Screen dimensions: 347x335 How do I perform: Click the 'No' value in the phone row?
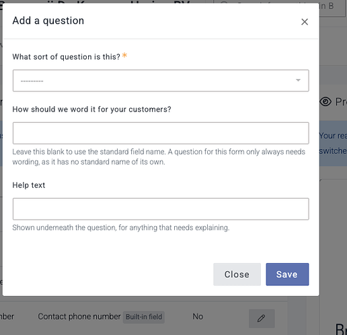tap(198, 317)
